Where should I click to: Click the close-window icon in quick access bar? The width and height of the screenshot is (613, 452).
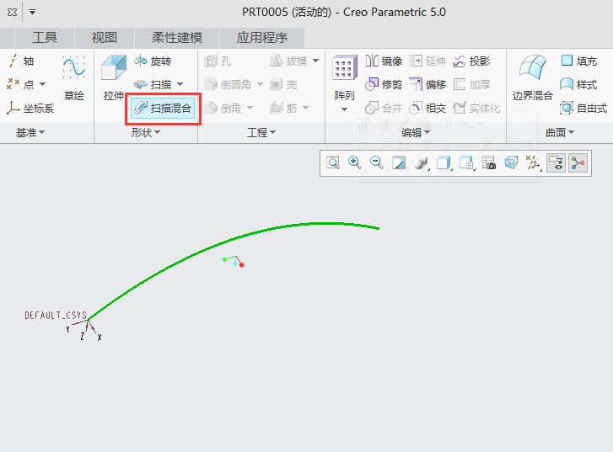12,12
